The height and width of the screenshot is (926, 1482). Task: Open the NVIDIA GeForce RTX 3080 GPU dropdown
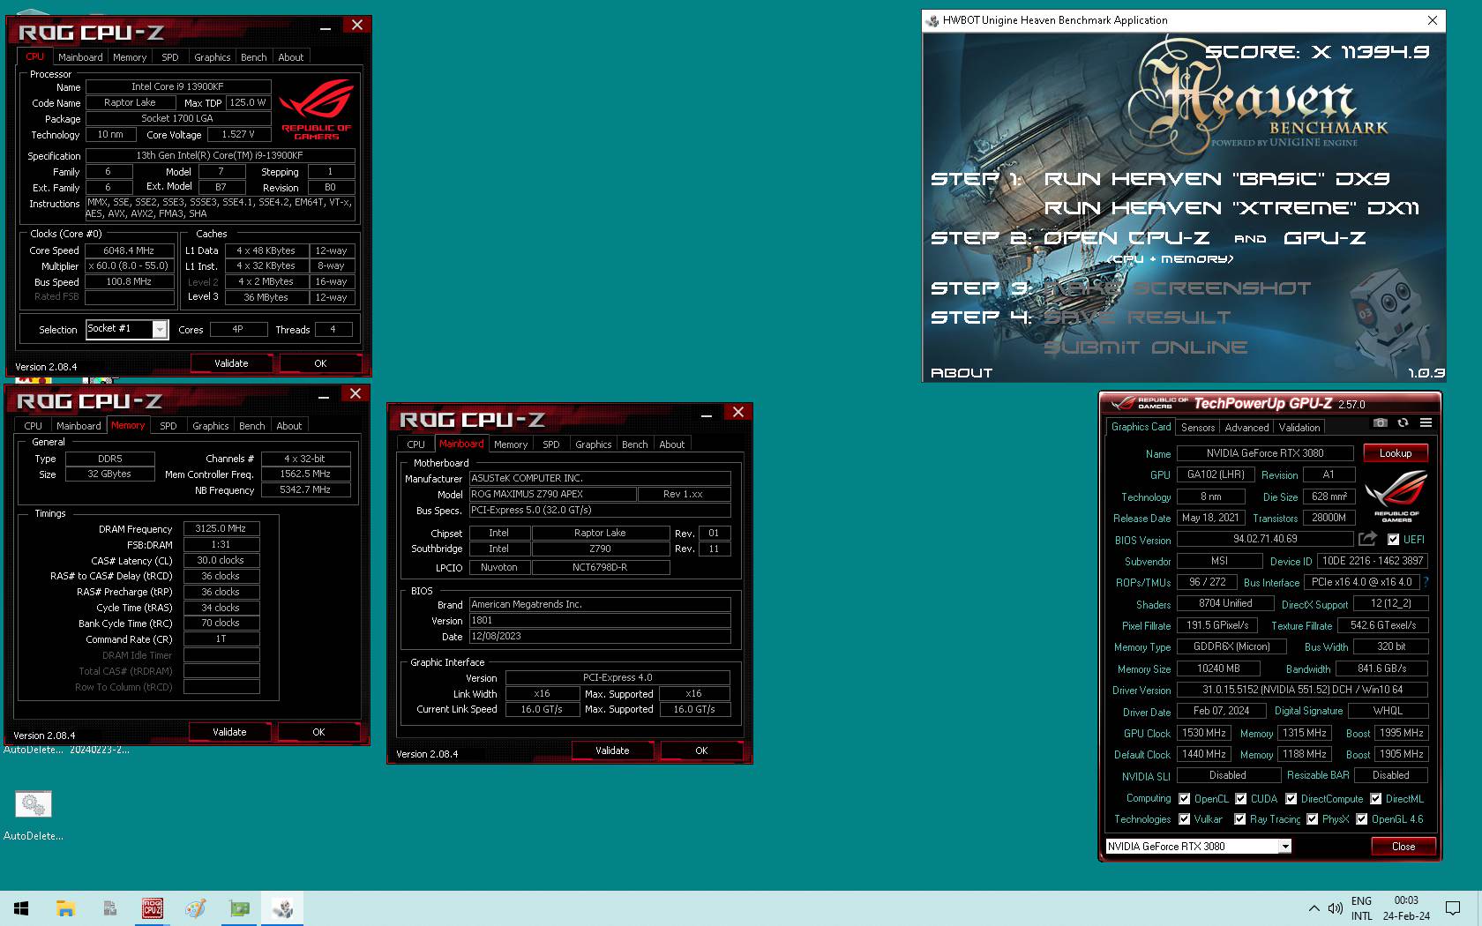(1285, 846)
